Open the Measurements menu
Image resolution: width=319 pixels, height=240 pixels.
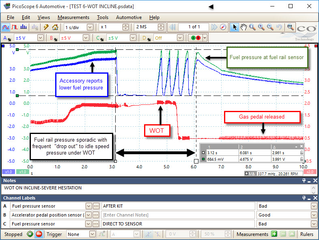(x=73, y=17)
